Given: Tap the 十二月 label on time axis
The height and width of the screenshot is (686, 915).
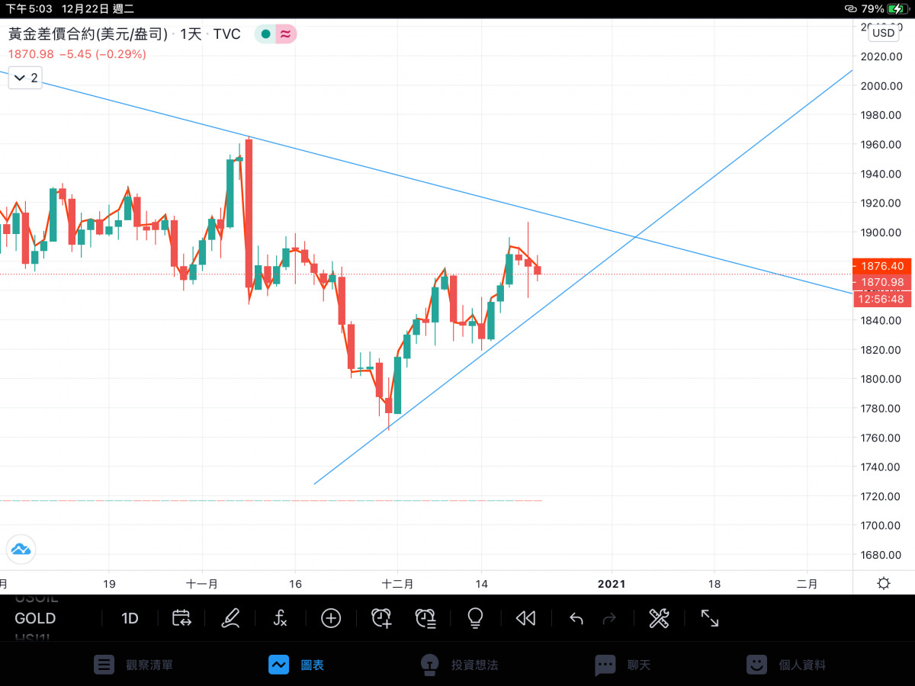Looking at the screenshot, I should pyautogui.click(x=397, y=584).
